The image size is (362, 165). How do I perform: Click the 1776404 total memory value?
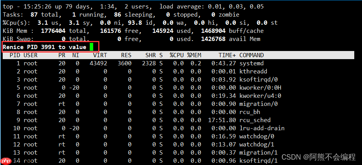[53, 31]
